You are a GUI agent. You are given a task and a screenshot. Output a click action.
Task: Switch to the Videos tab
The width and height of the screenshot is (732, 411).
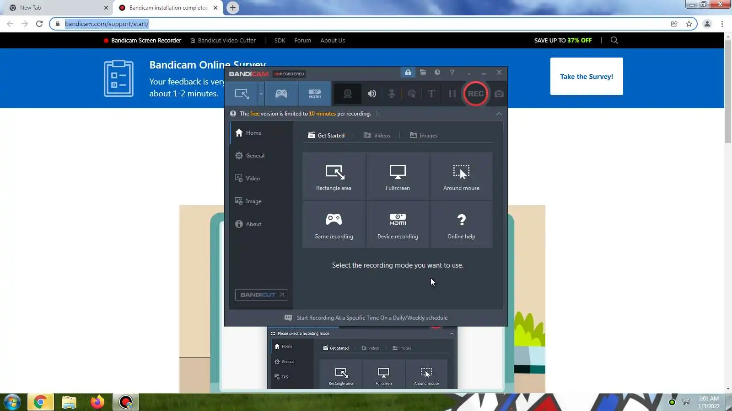tap(377, 136)
